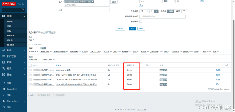
Task: Set 显示标签 to 2
Action: pyautogui.click(x=152, y=11)
